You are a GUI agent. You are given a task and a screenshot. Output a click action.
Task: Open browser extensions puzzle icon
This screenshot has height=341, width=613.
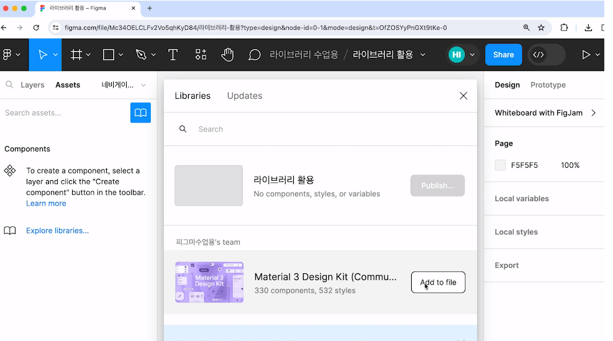(x=564, y=28)
